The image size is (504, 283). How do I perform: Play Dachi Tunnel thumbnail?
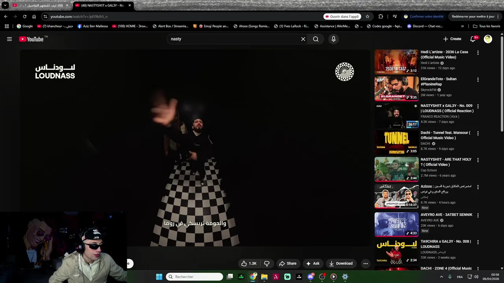click(x=397, y=142)
